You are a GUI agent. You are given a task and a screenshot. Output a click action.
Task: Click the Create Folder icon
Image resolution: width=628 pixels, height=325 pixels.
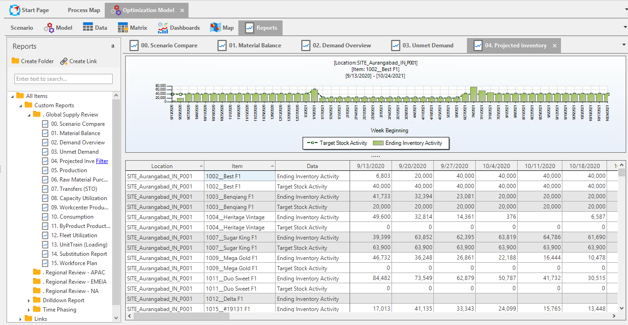15,61
